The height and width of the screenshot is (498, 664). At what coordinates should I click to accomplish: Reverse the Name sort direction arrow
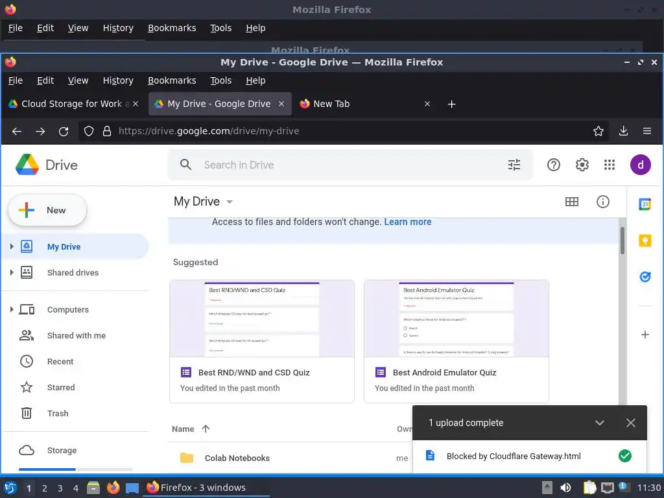pos(206,429)
